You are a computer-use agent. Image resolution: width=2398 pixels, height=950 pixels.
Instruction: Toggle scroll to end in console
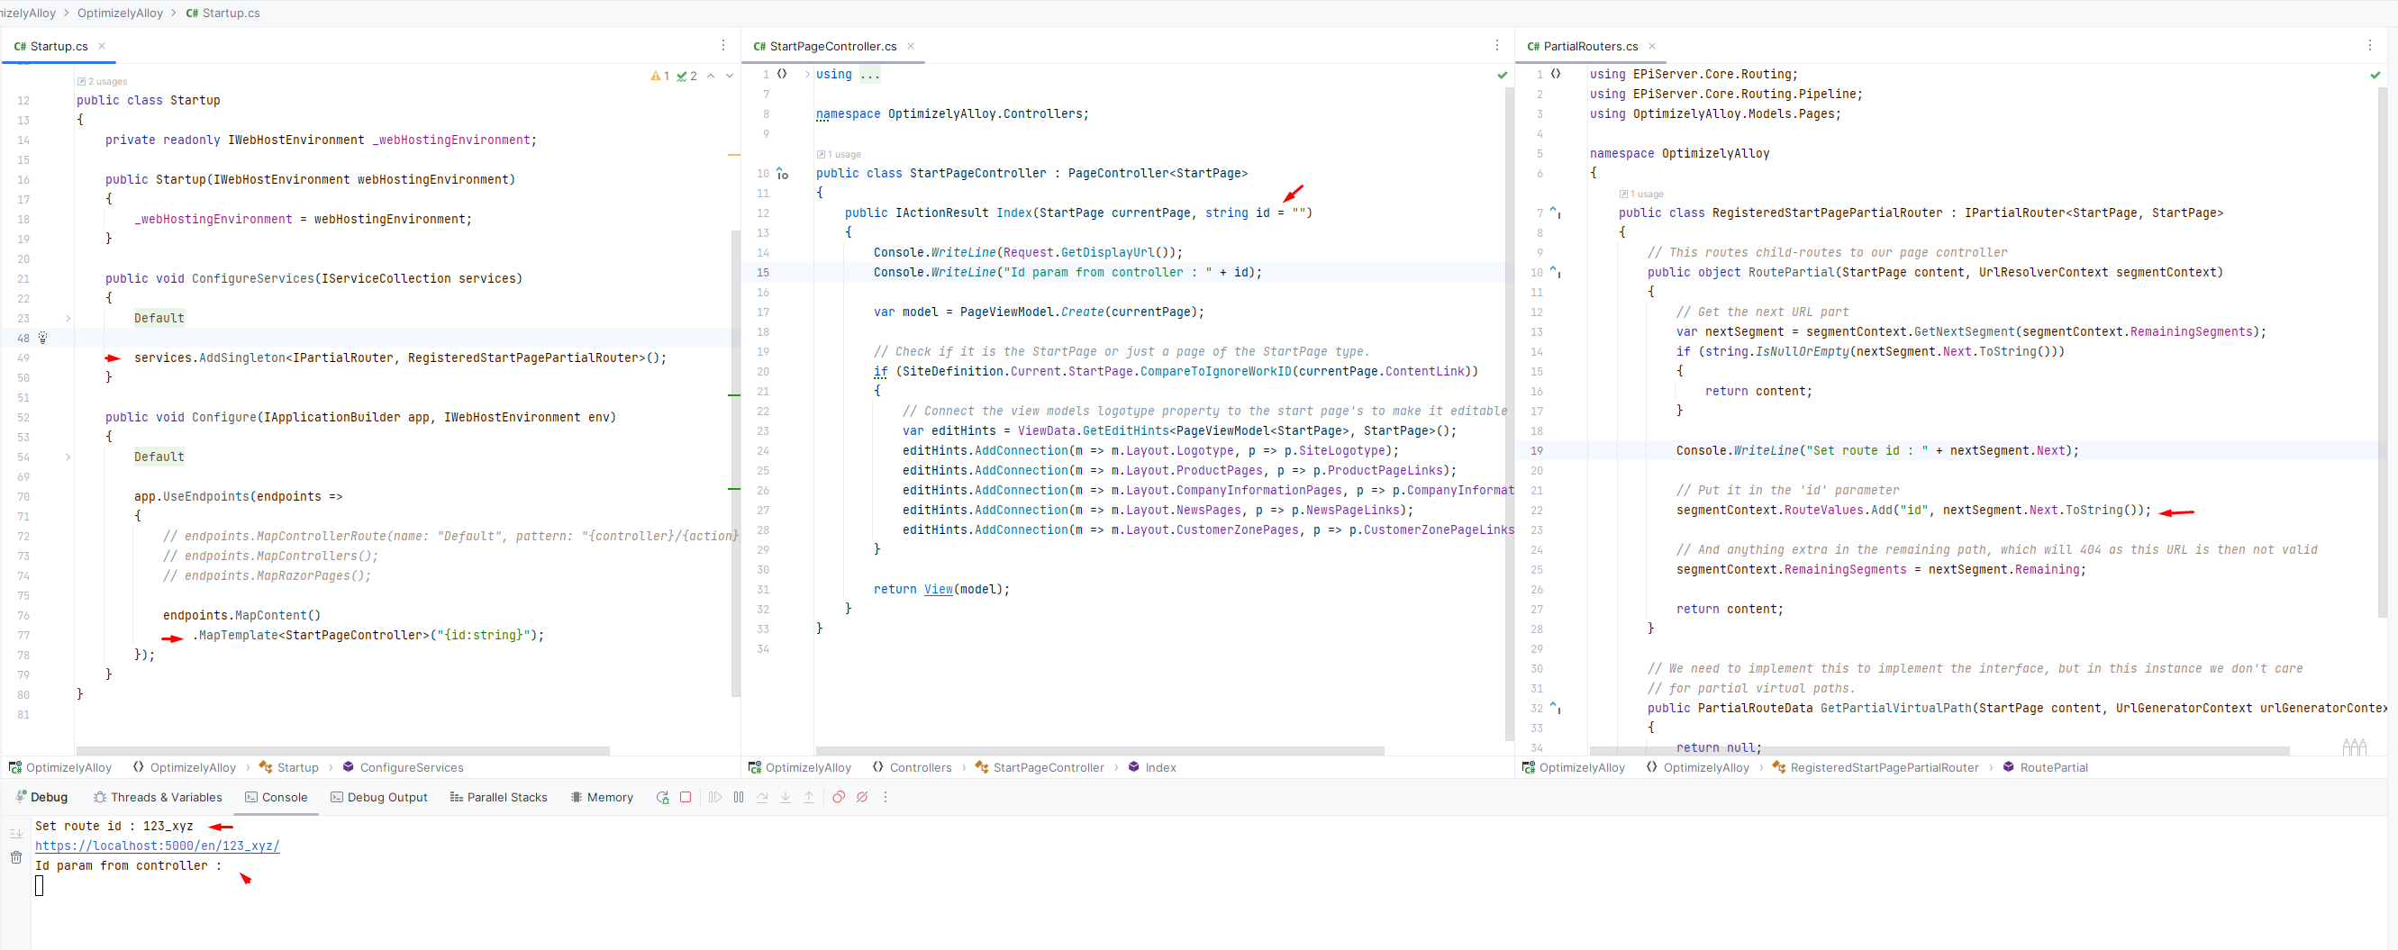[x=16, y=834]
